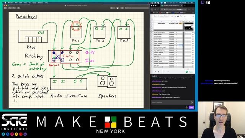Expand the pen tool dropdown arrow in Preview
This screenshot has height=138, width=245.
click(114, 8)
